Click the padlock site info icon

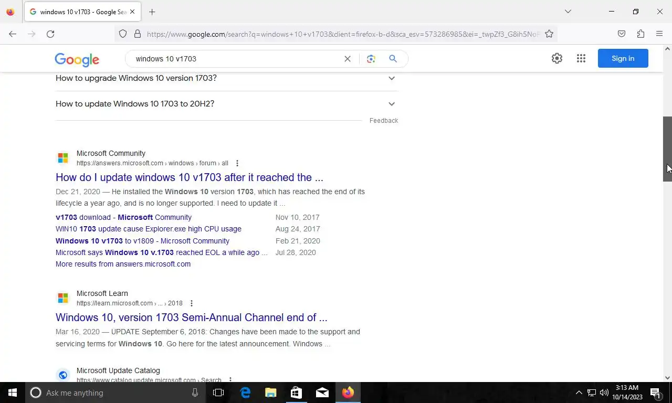coord(138,34)
